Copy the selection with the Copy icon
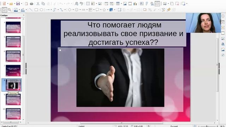 [43, 4]
